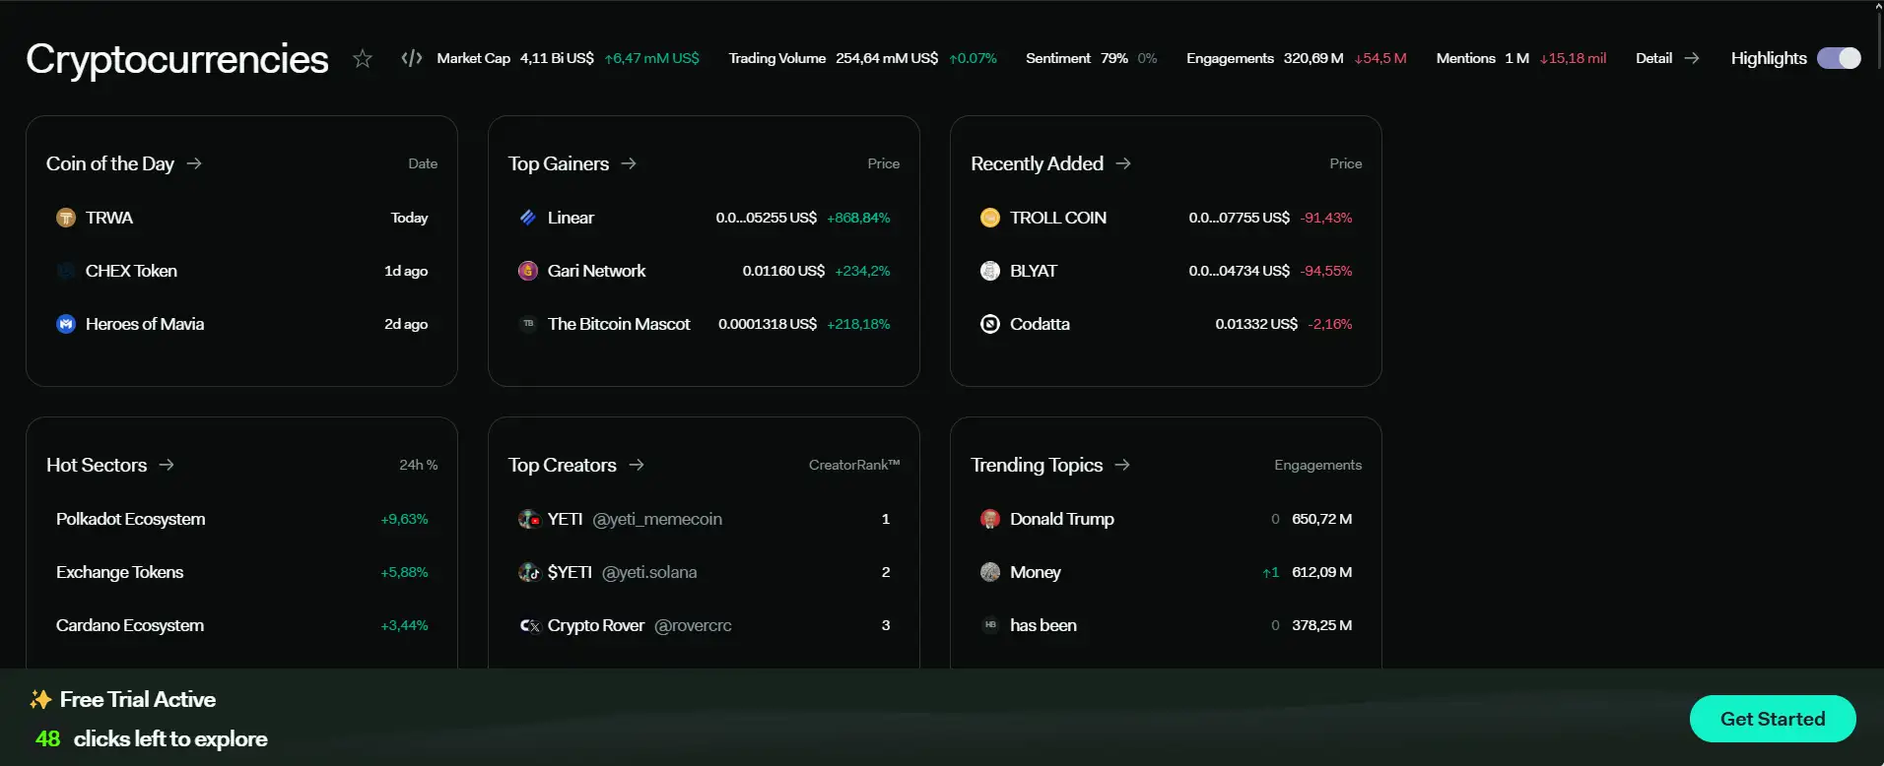Click the Gari Network coin icon
Screen dimensions: 1884x766
(528, 271)
